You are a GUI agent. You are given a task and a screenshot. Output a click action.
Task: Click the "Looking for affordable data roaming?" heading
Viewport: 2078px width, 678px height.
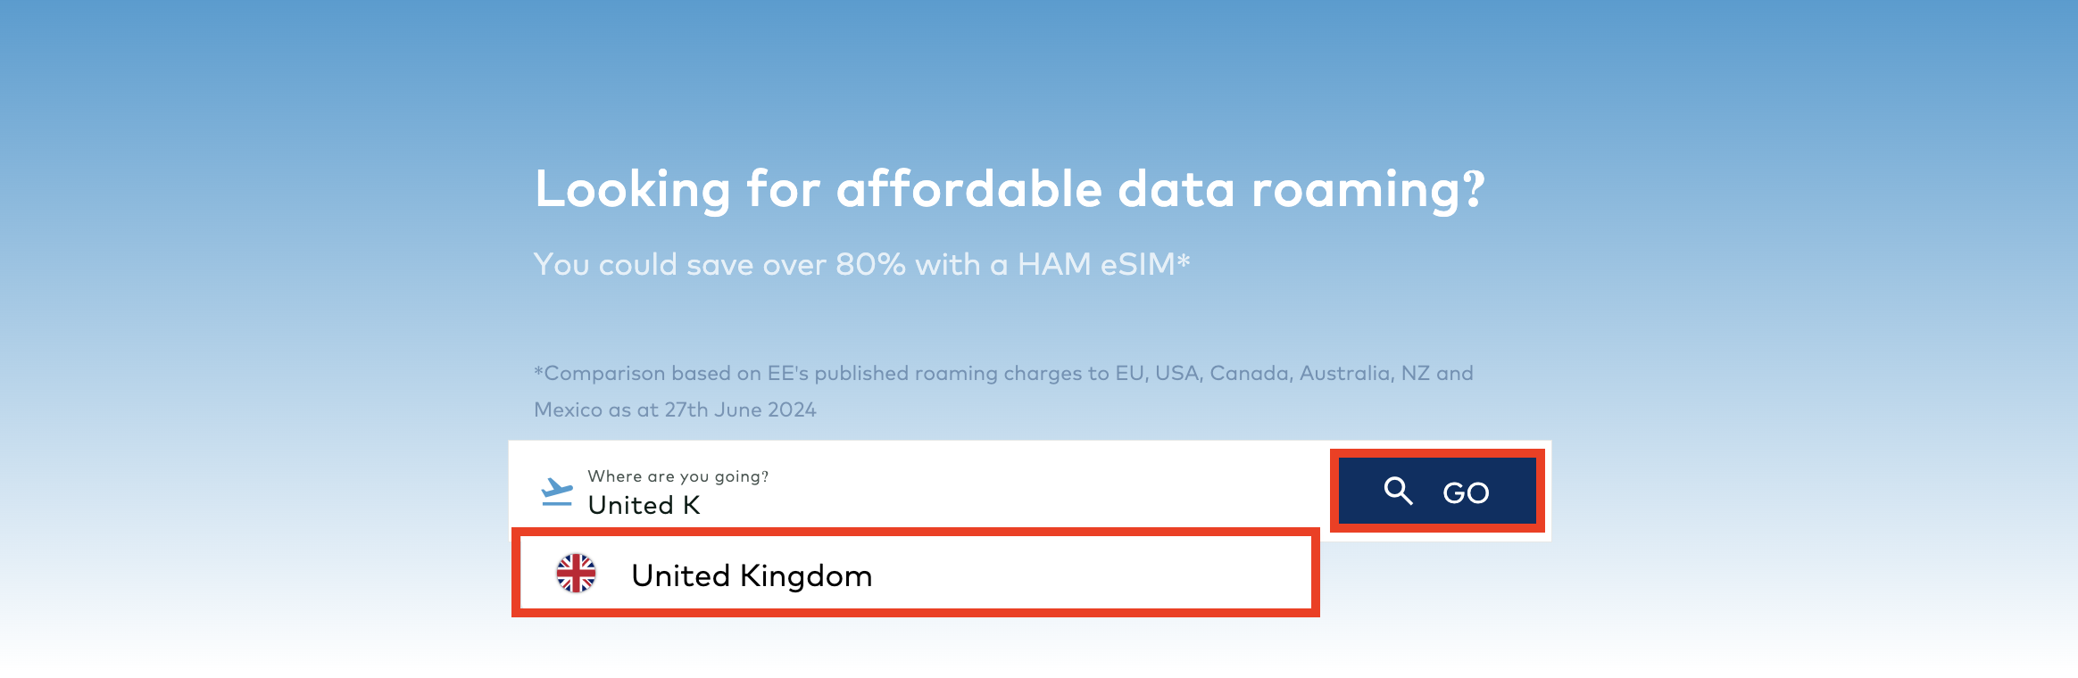[x=1010, y=190]
